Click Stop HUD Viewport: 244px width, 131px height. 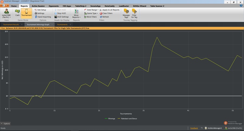click(60, 13)
